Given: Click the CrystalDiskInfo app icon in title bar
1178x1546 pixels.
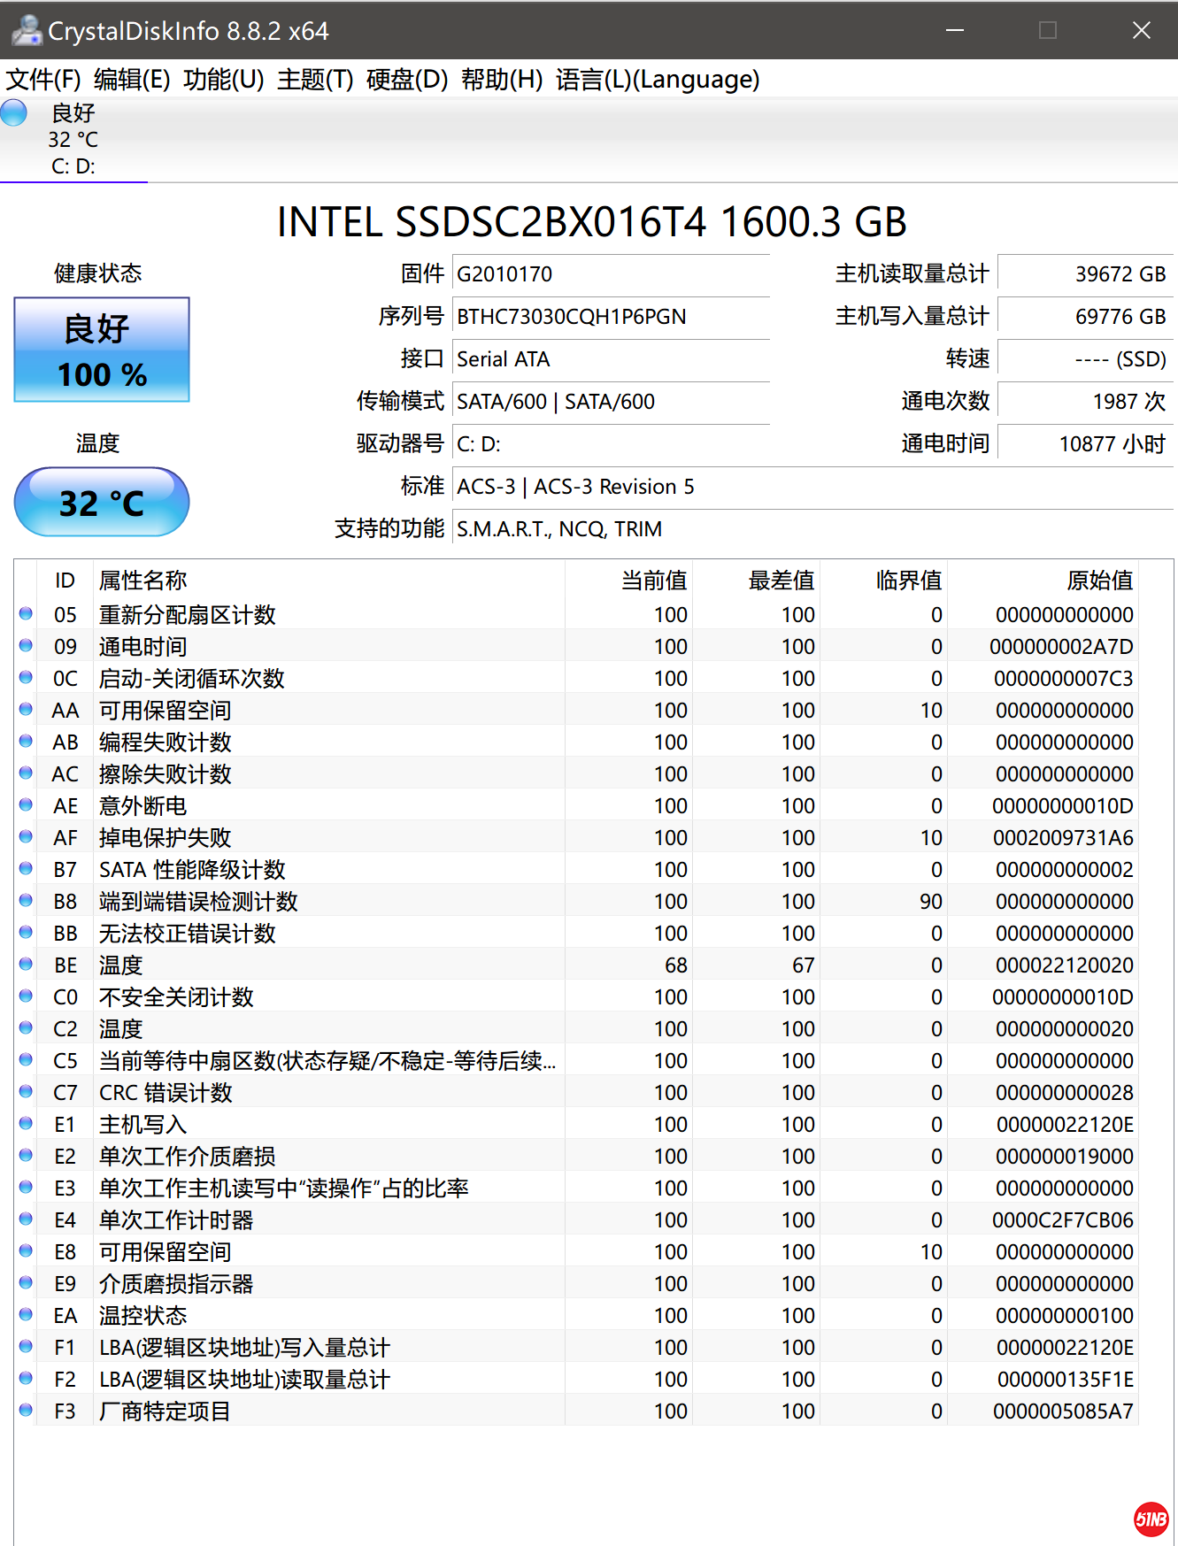Looking at the screenshot, I should point(27,30).
